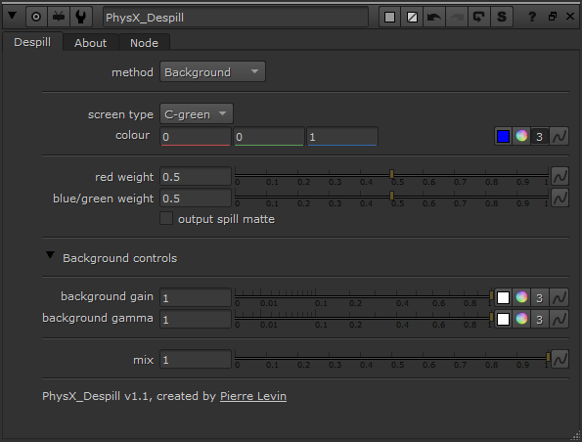Switch to the About tab
This screenshot has width=582, height=442.
click(x=91, y=43)
